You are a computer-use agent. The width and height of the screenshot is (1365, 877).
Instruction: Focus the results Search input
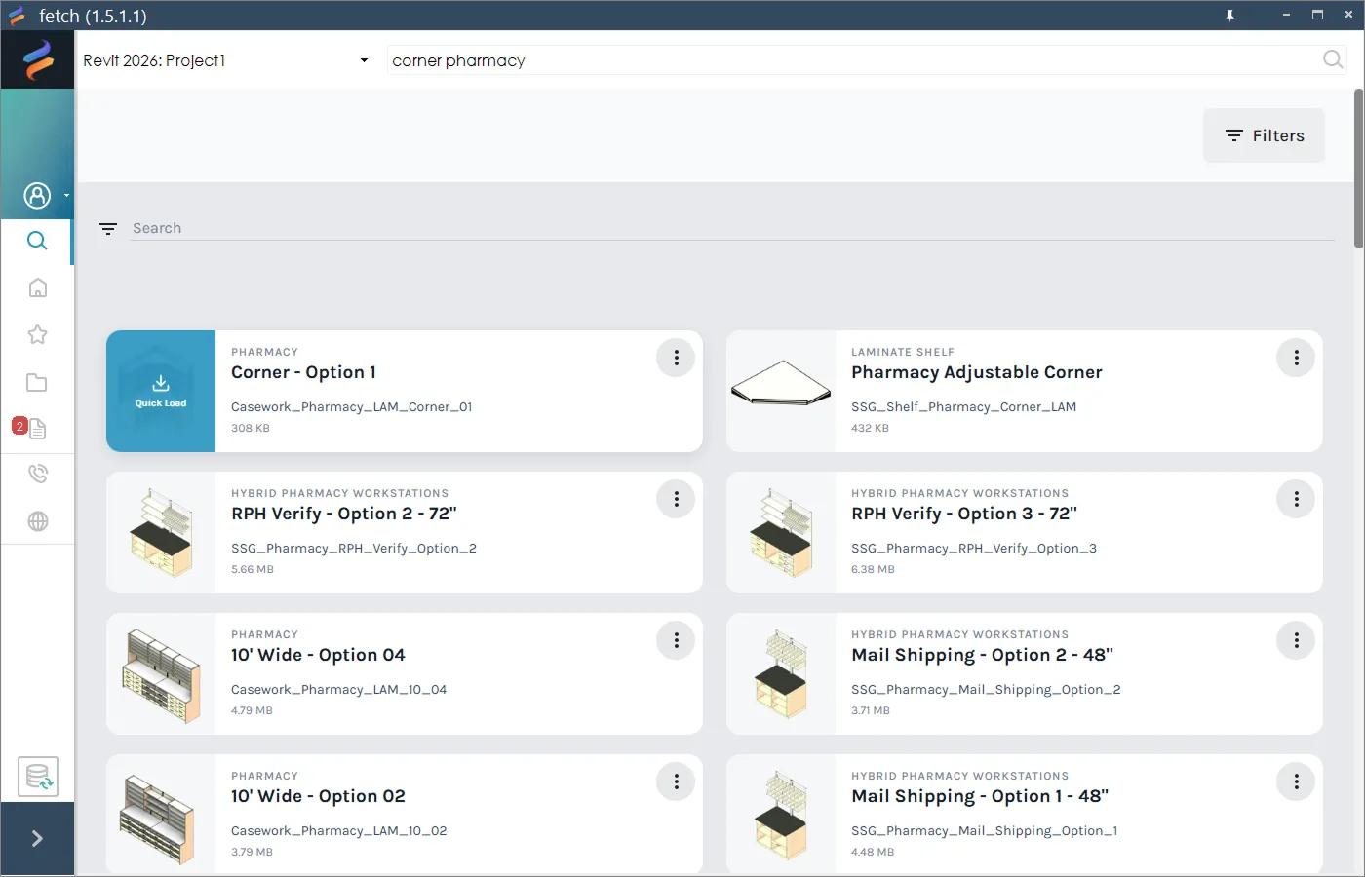point(732,228)
